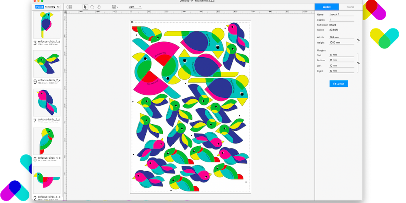Choose the hand pan tool

[99, 7]
